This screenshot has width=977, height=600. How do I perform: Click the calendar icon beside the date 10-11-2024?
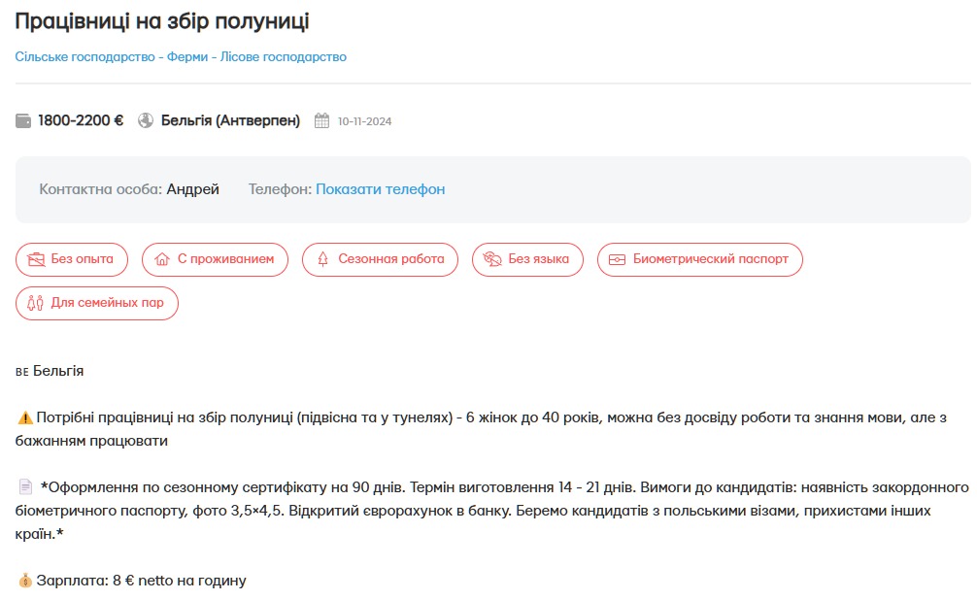[x=321, y=120]
